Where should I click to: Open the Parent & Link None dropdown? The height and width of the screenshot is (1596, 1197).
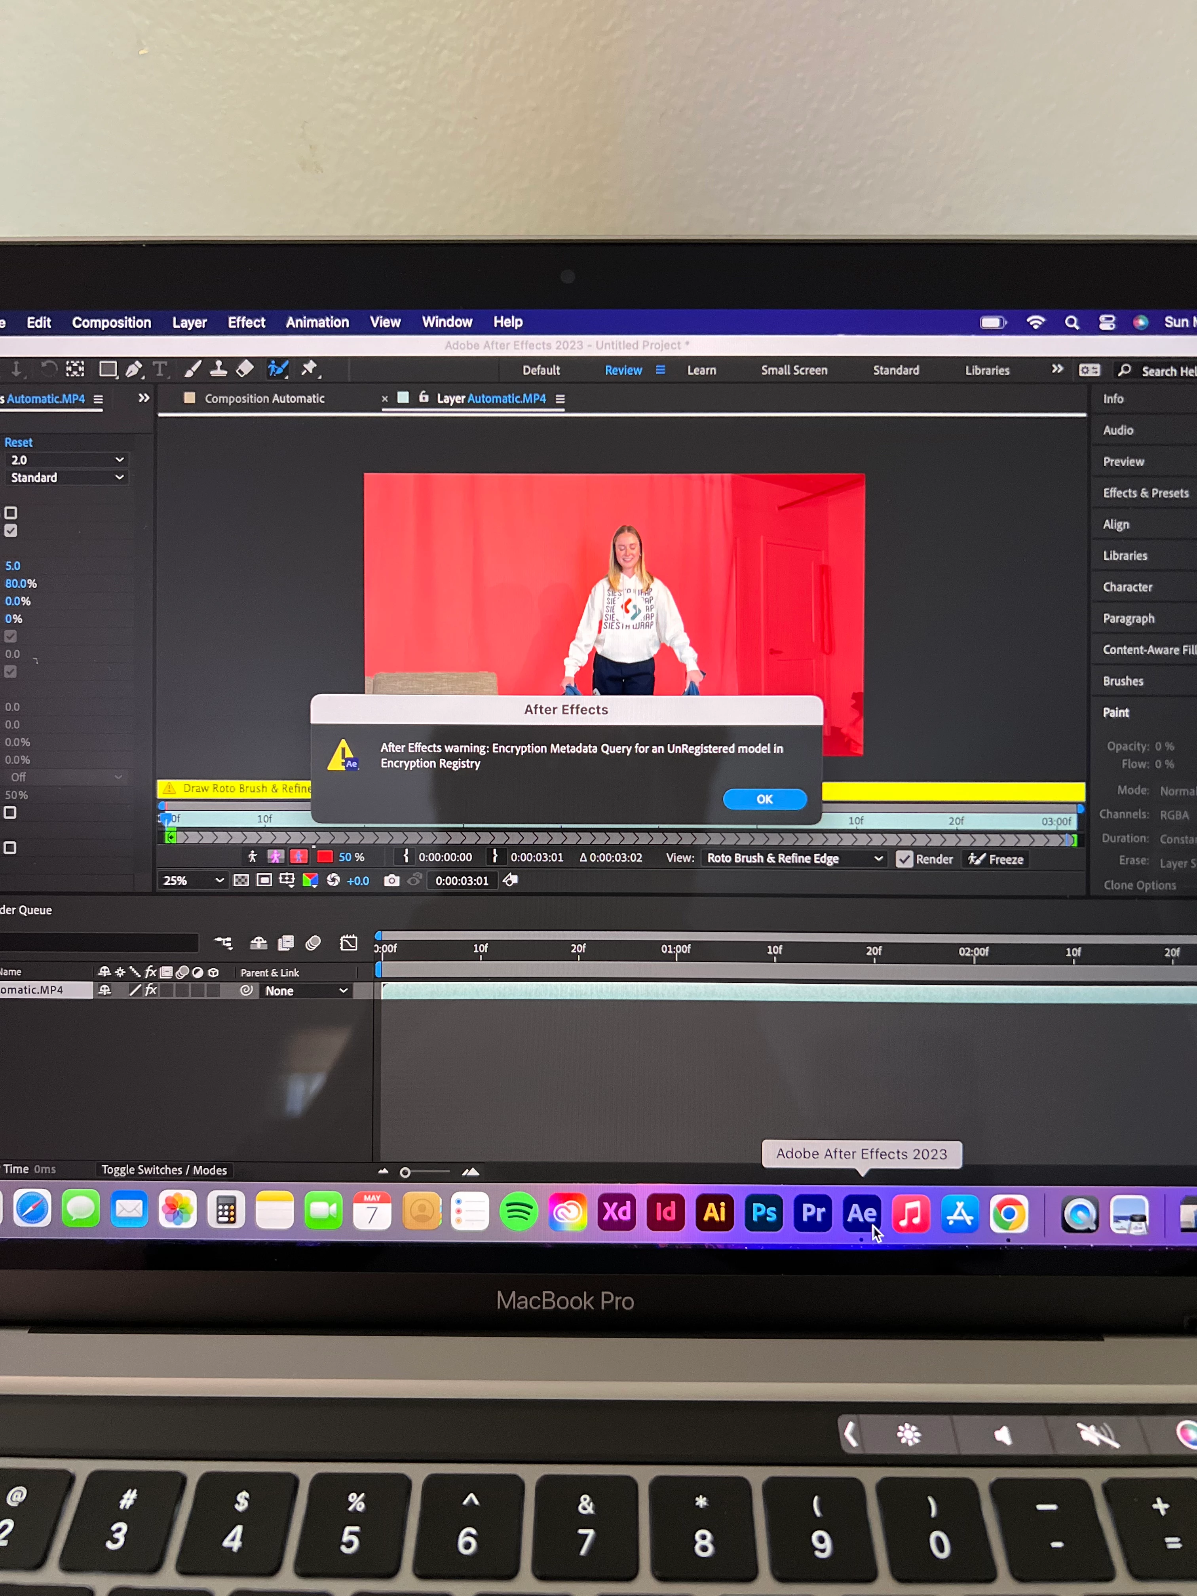(306, 991)
